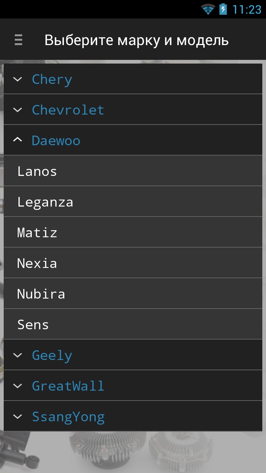
Task: Expand the SsangYong chevron arrow
Action: (17, 416)
